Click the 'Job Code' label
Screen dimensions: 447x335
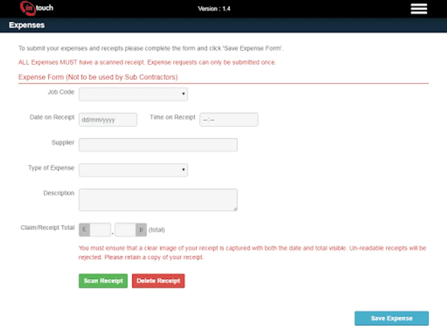[61, 92]
